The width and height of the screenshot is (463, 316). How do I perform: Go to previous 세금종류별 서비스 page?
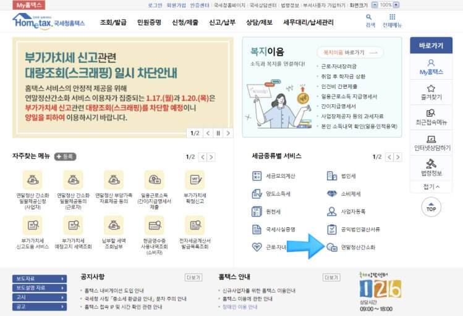click(389, 157)
